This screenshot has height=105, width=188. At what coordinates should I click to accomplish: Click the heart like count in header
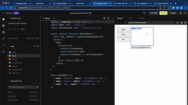pyautogui.click(x=145, y=13)
